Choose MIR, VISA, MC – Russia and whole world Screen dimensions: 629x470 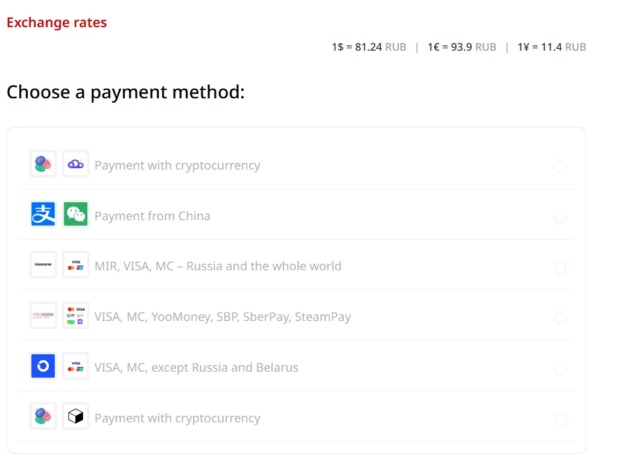point(218,266)
